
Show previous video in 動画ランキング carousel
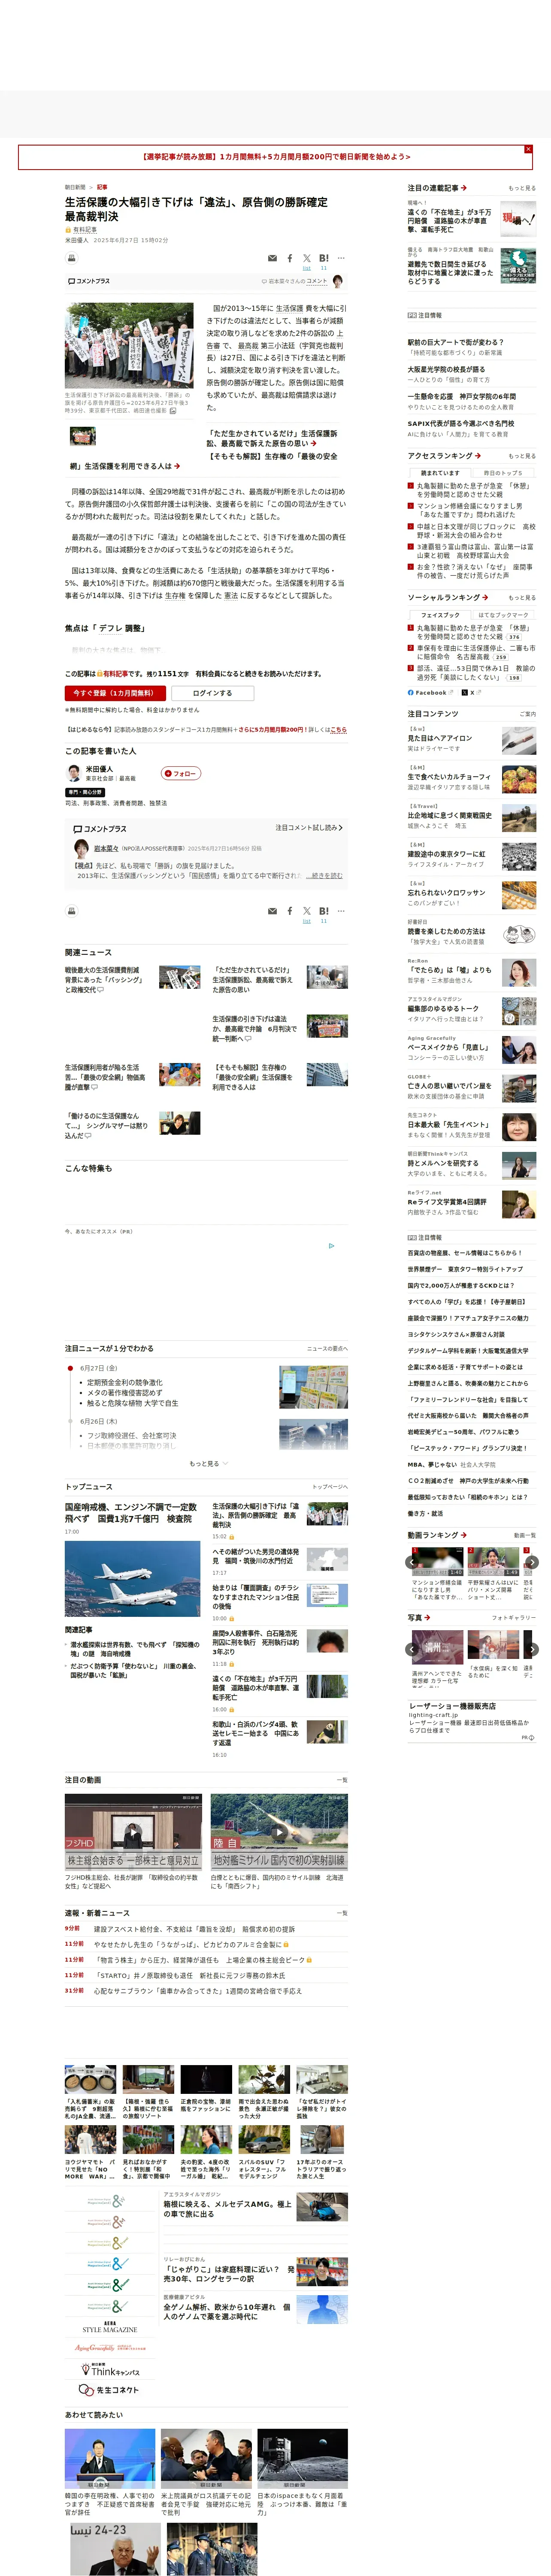pyautogui.click(x=412, y=1561)
